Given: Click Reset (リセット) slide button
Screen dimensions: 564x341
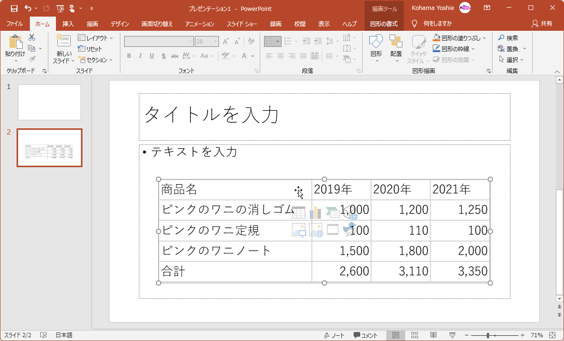Looking at the screenshot, I should [90, 48].
